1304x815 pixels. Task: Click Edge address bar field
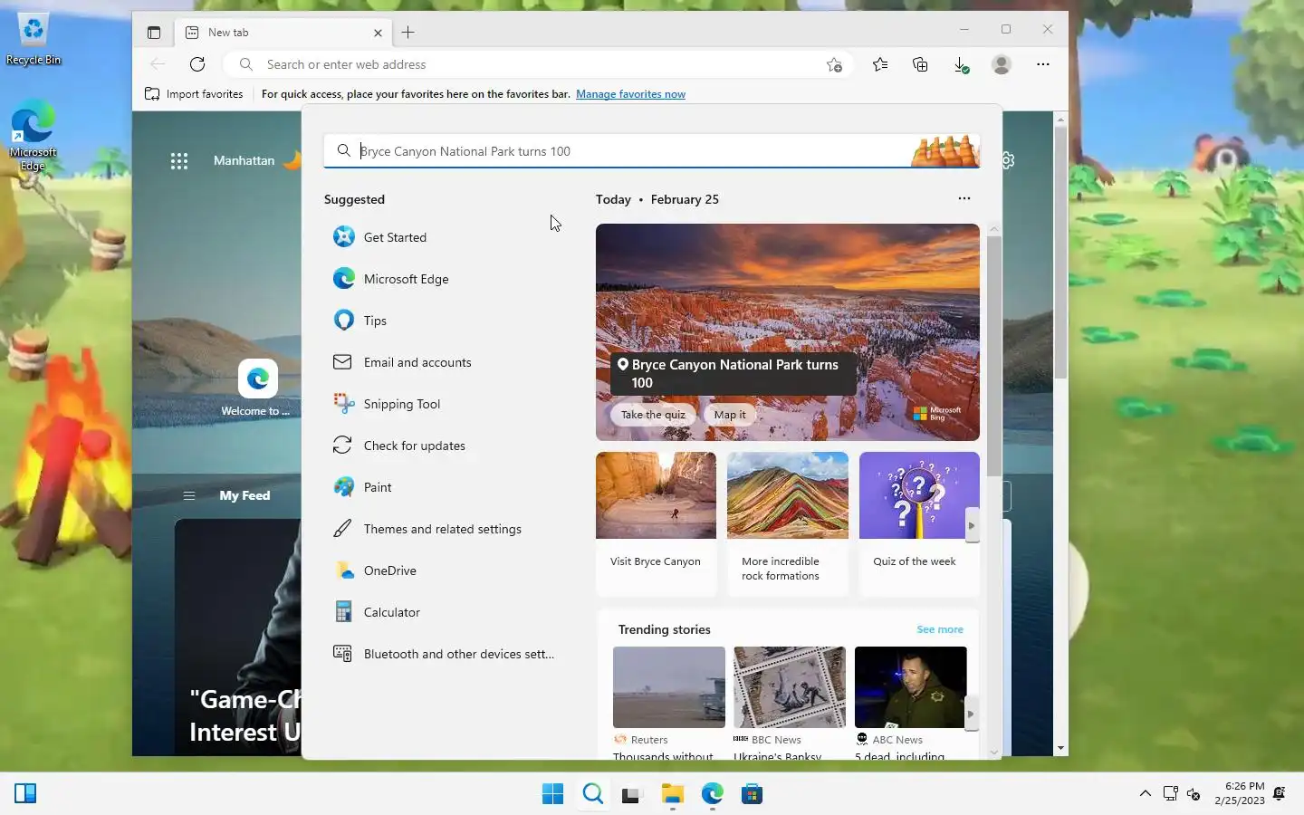541,64
